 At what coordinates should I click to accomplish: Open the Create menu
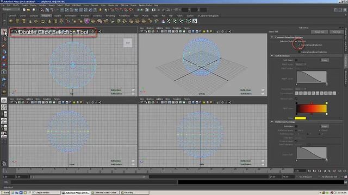click(24, 5)
